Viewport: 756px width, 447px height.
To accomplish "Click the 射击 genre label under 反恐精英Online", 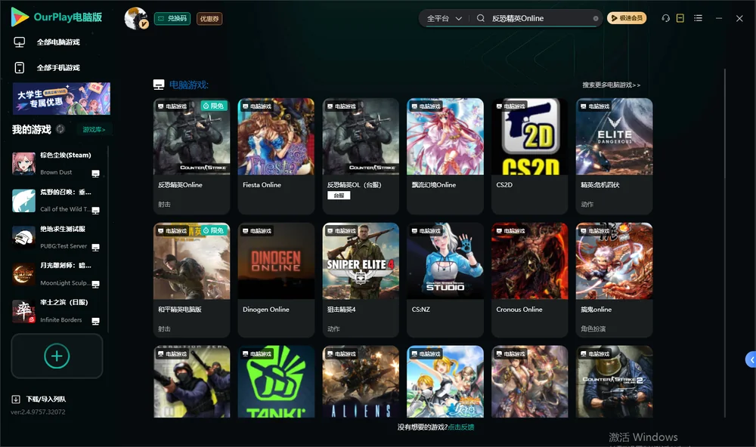I will [x=164, y=204].
